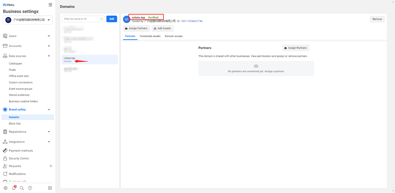Click the Accounts section icon
The width and height of the screenshot is (395, 193).
coord(5,46)
